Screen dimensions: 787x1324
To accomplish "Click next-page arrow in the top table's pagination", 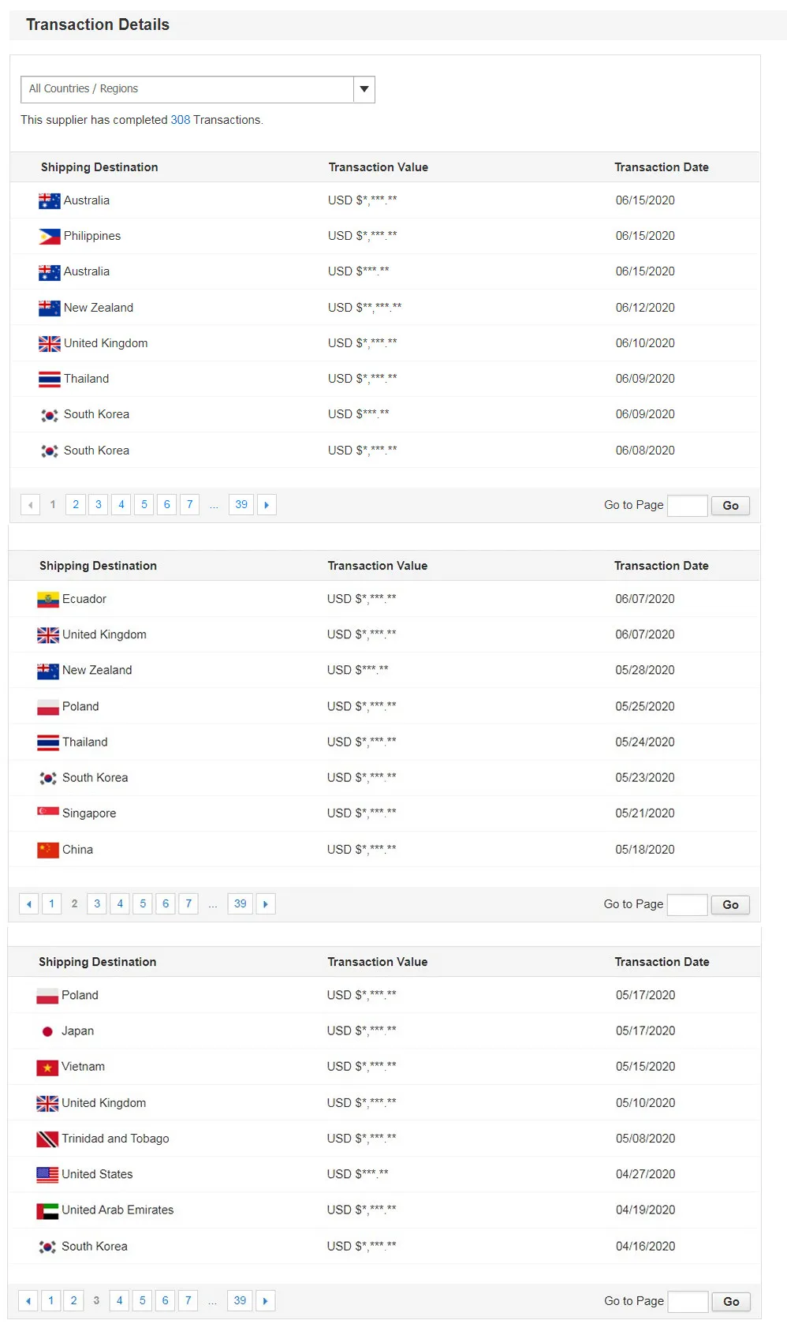I will [267, 505].
